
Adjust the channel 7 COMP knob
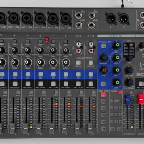click(x=53, y=63)
